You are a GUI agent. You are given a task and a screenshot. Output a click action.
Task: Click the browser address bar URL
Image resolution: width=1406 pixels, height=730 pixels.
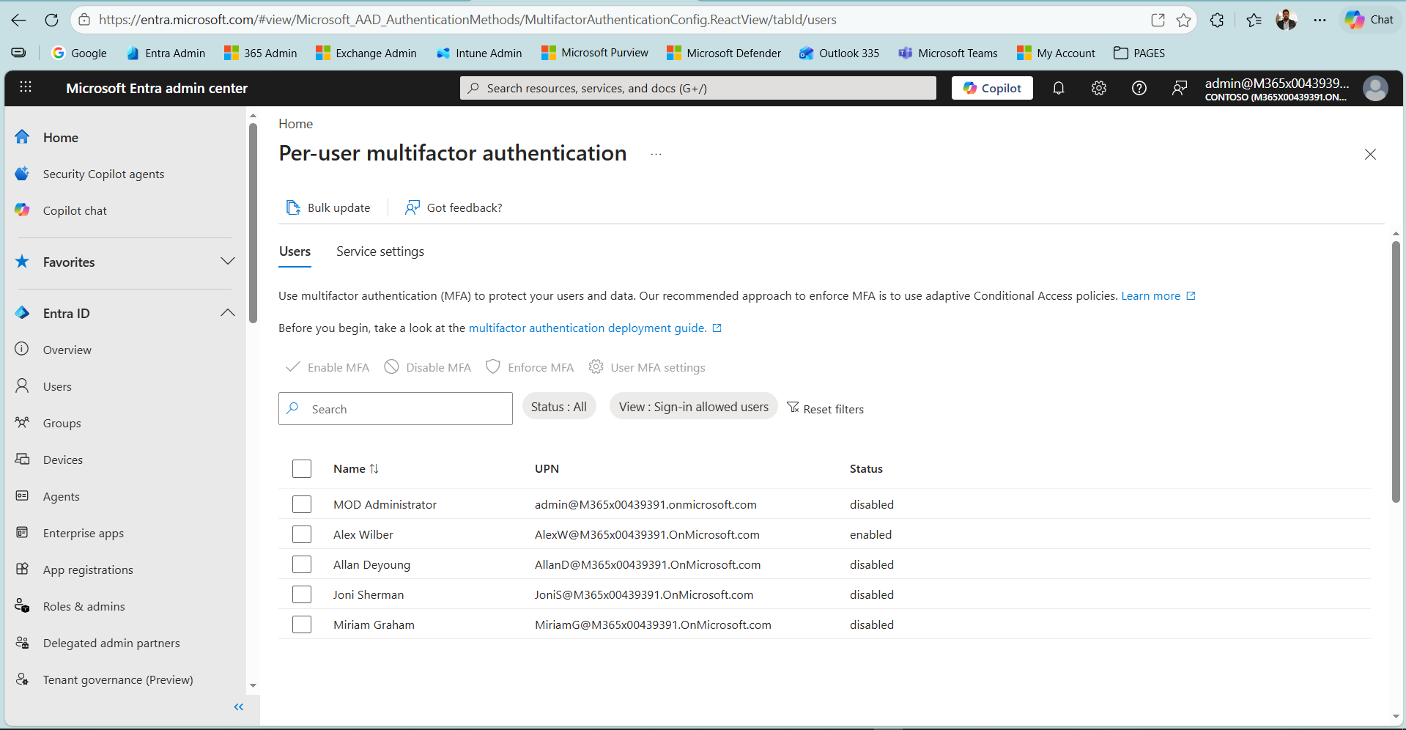click(x=467, y=20)
